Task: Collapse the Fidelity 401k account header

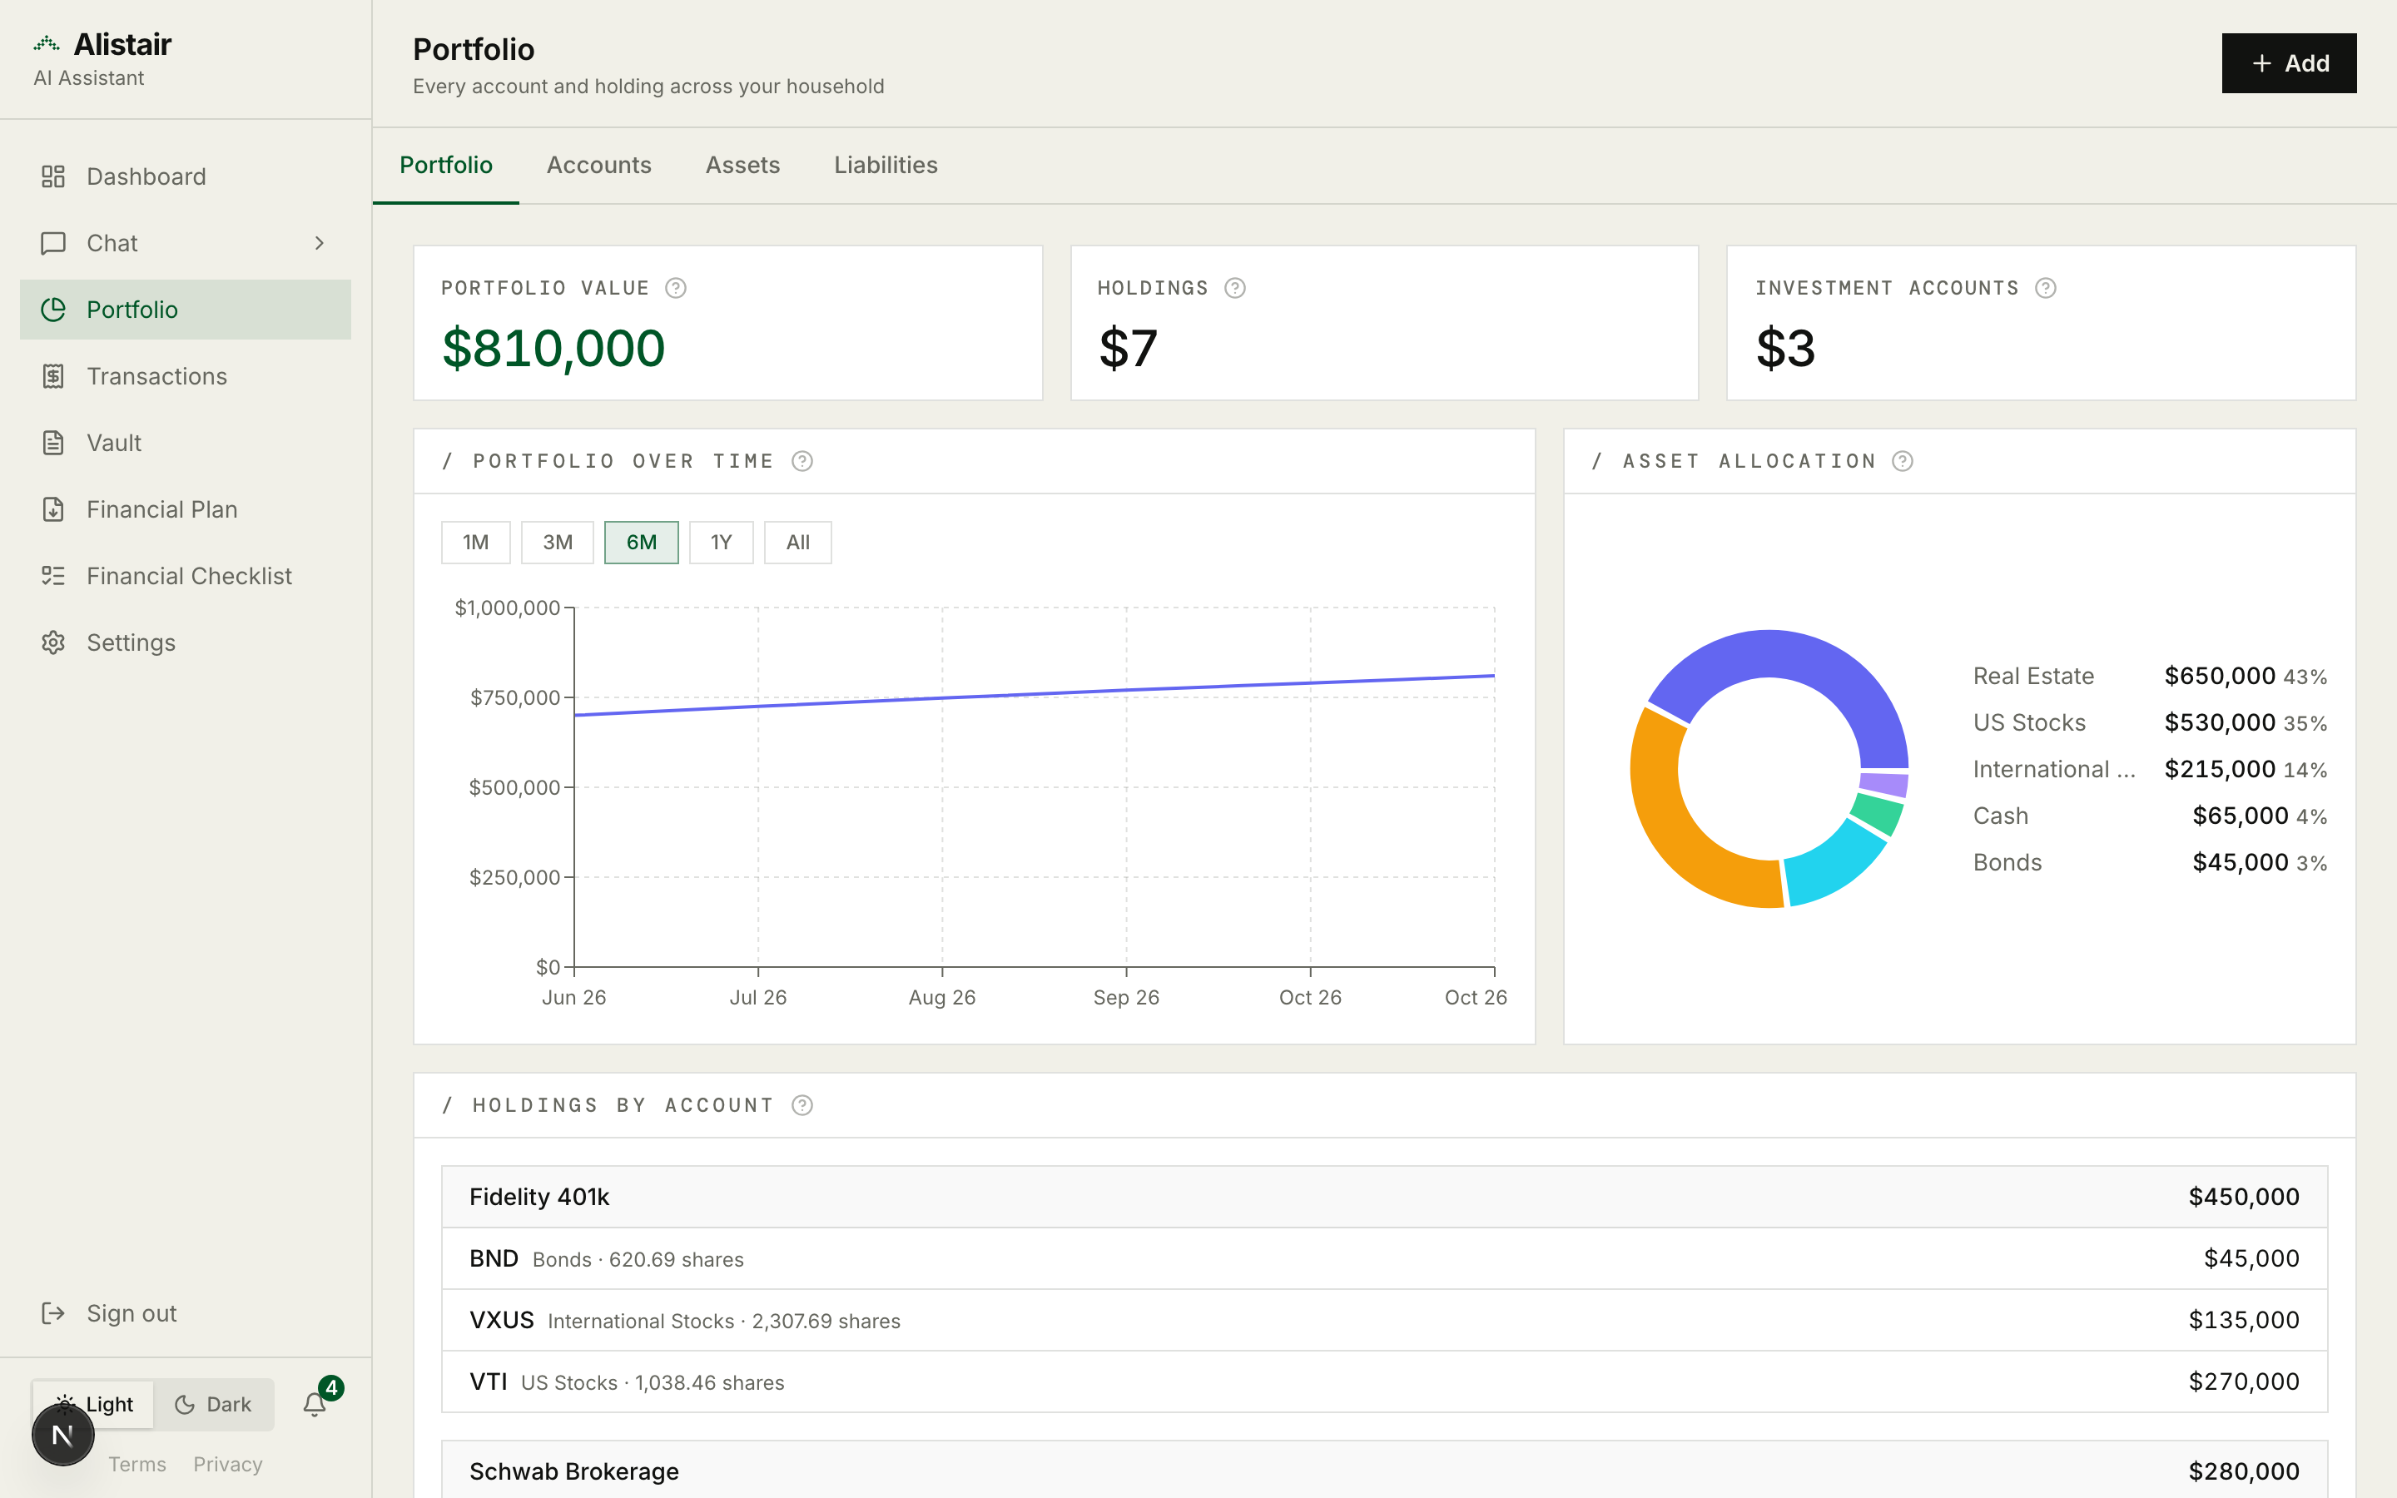Action: [1384, 1197]
